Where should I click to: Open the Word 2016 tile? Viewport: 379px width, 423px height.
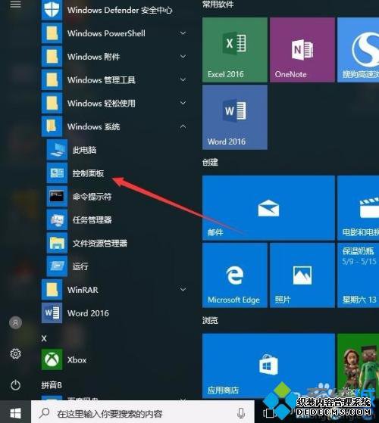pyautogui.click(x=235, y=117)
